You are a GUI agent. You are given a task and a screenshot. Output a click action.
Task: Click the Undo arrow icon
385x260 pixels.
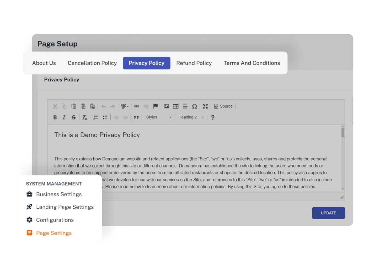(x=103, y=106)
